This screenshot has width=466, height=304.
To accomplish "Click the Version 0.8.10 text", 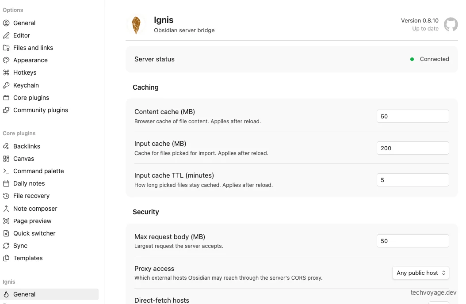I will [420, 20].
